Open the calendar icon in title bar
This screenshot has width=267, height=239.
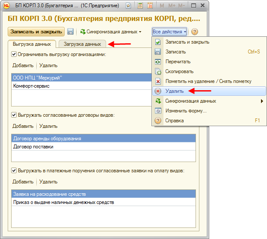tap(150, 6)
